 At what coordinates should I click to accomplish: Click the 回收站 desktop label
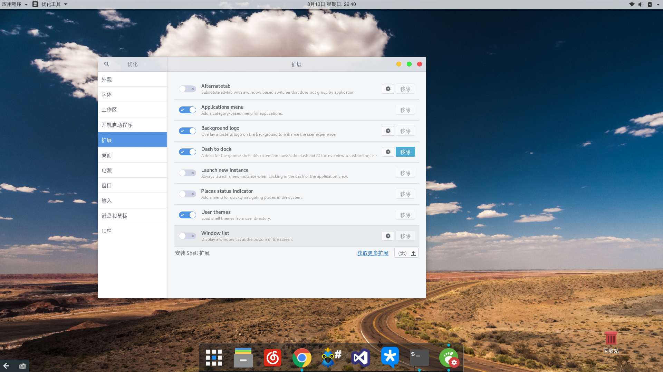[x=611, y=351]
